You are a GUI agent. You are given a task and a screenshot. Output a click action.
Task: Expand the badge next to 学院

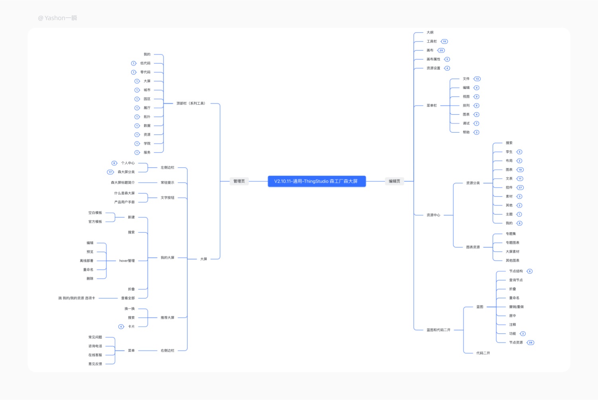137,143
